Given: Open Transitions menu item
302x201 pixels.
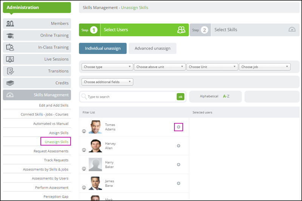Looking at the screenshot, I should pos(37,71).
